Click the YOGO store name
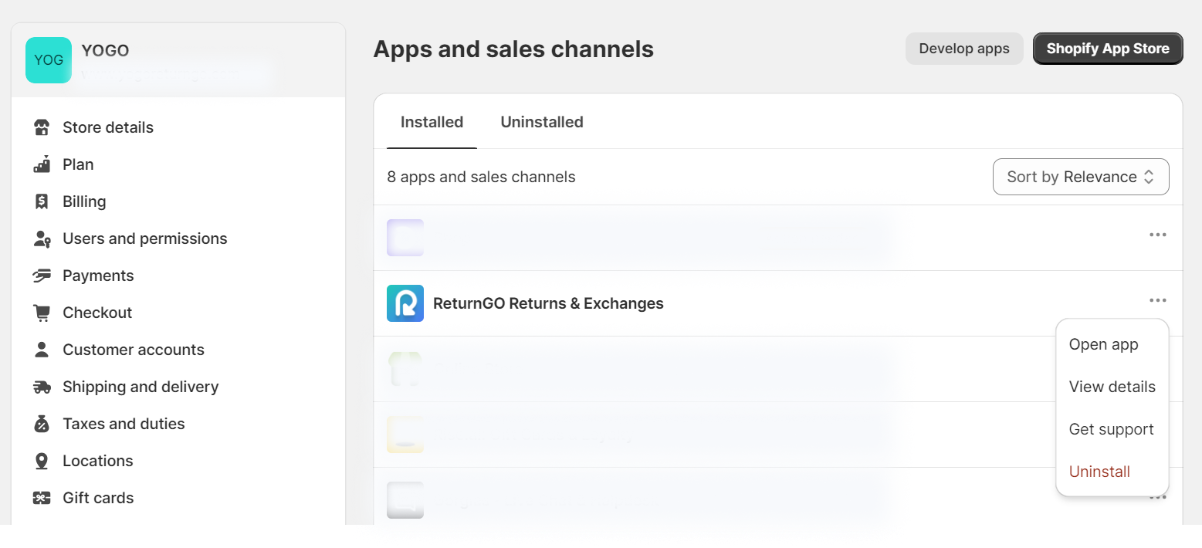 click(x=105, y=50)
